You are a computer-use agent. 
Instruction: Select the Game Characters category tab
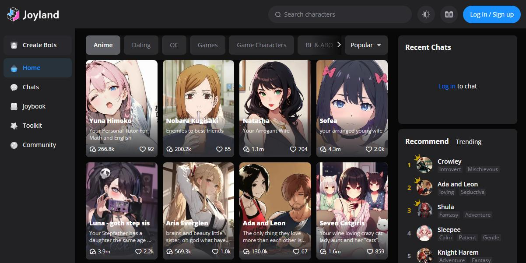point(262,45)
